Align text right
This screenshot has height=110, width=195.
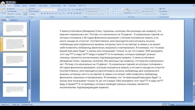[74, 13]
